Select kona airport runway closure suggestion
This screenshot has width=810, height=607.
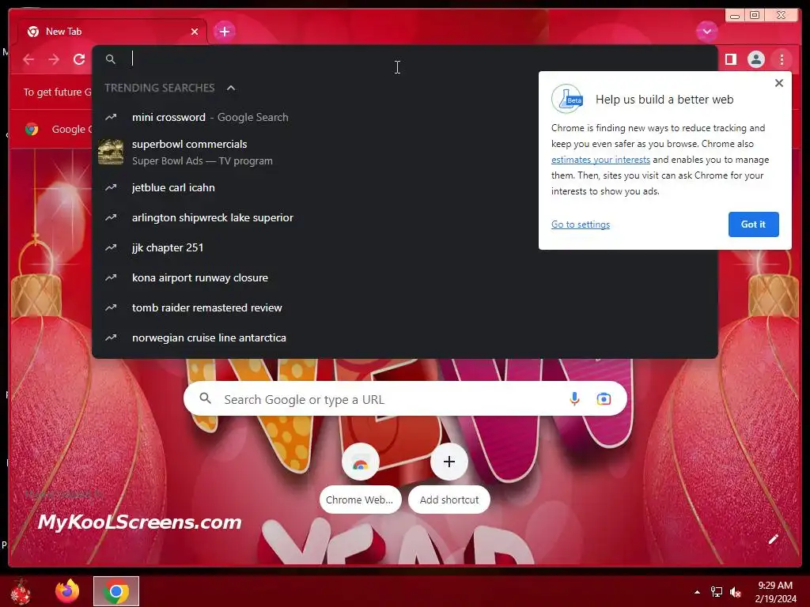pos(404,277)
